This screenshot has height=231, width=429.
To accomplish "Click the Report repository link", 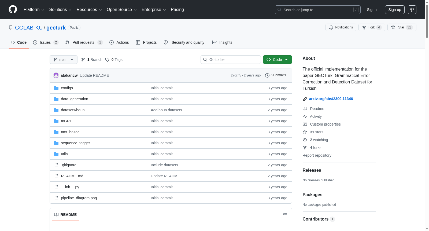I will tap(317, 155).
